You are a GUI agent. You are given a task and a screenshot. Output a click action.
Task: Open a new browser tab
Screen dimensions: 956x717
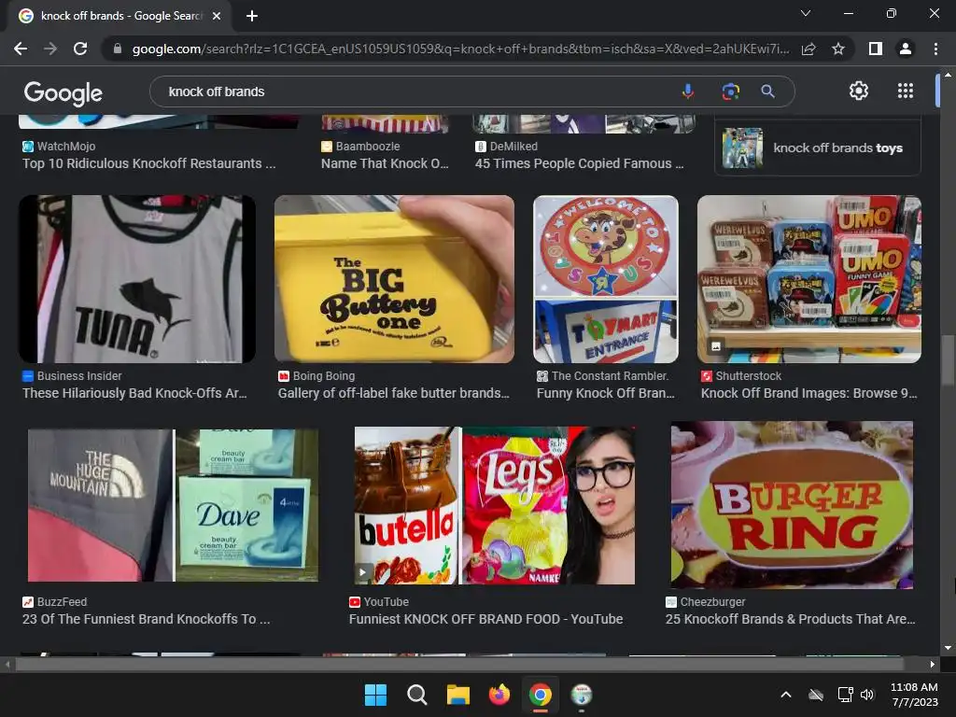pos(252,16)
